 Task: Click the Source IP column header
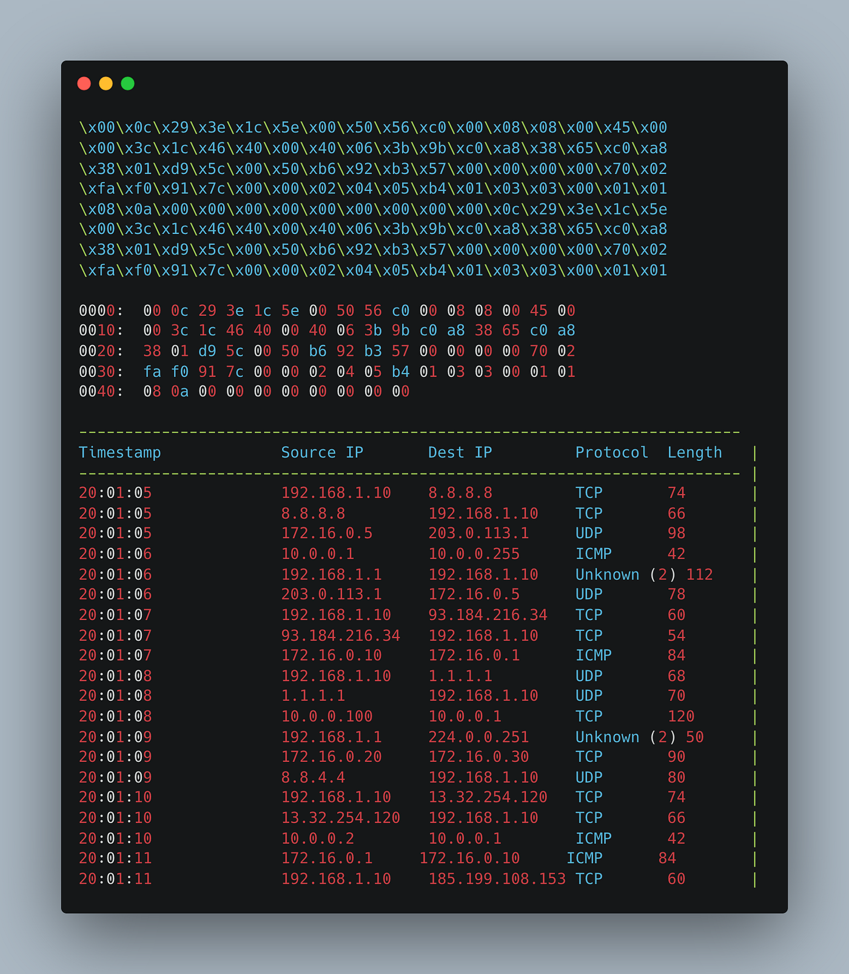coord(322,453)
